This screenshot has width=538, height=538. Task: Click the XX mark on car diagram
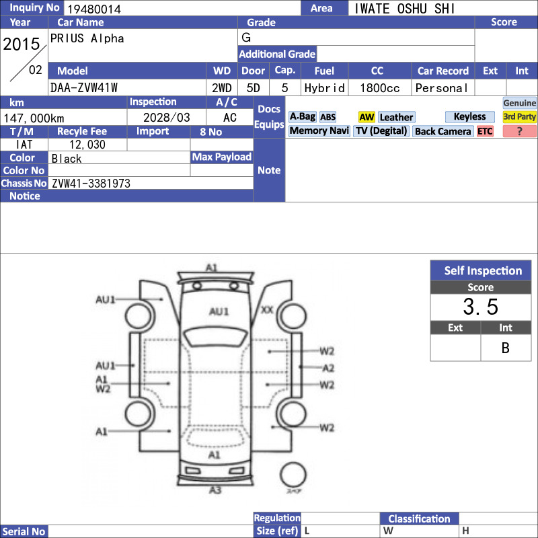click(267, 310)
